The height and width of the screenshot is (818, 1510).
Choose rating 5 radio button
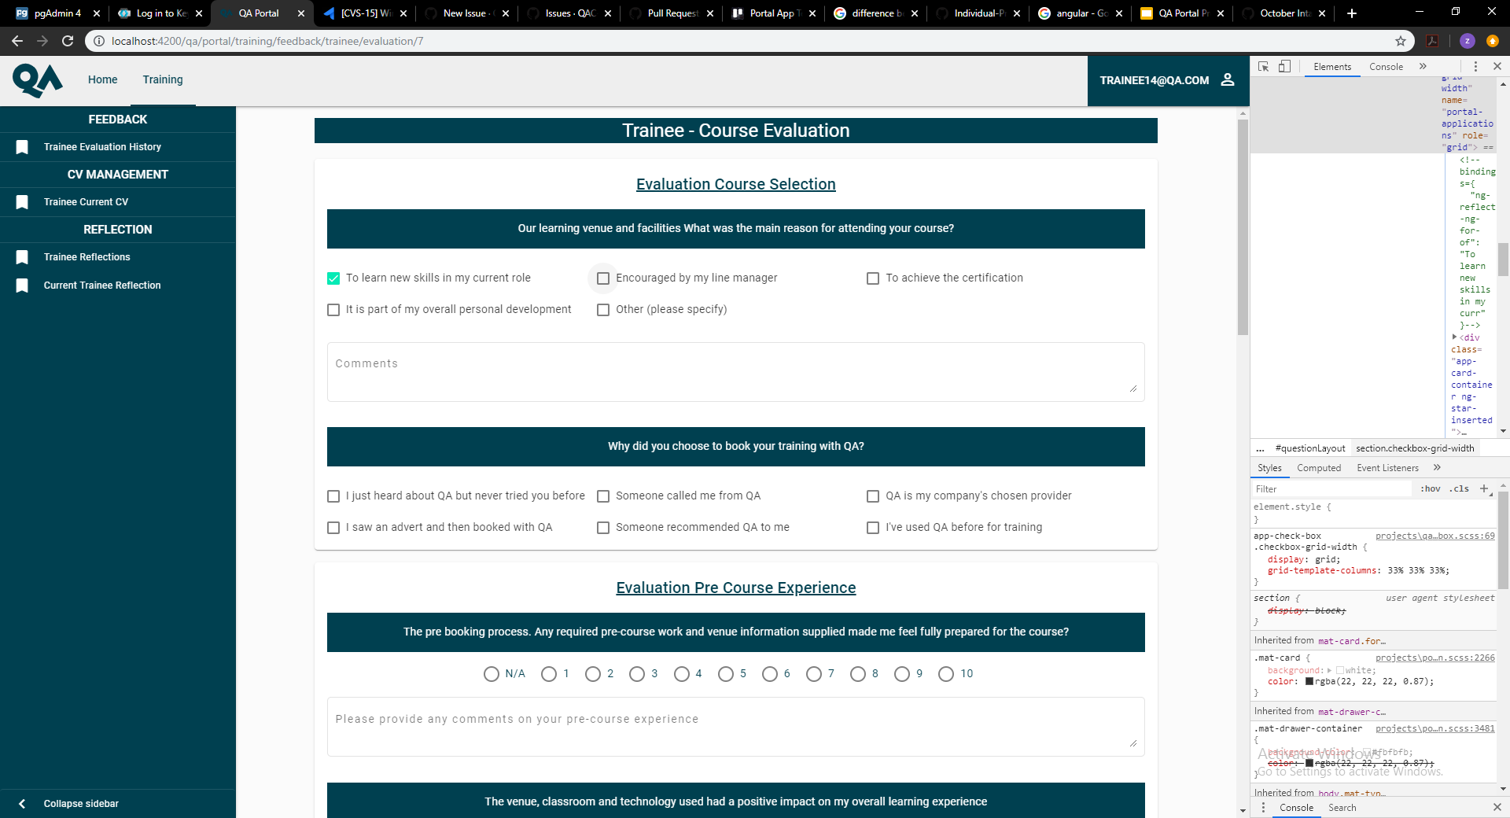726,674
